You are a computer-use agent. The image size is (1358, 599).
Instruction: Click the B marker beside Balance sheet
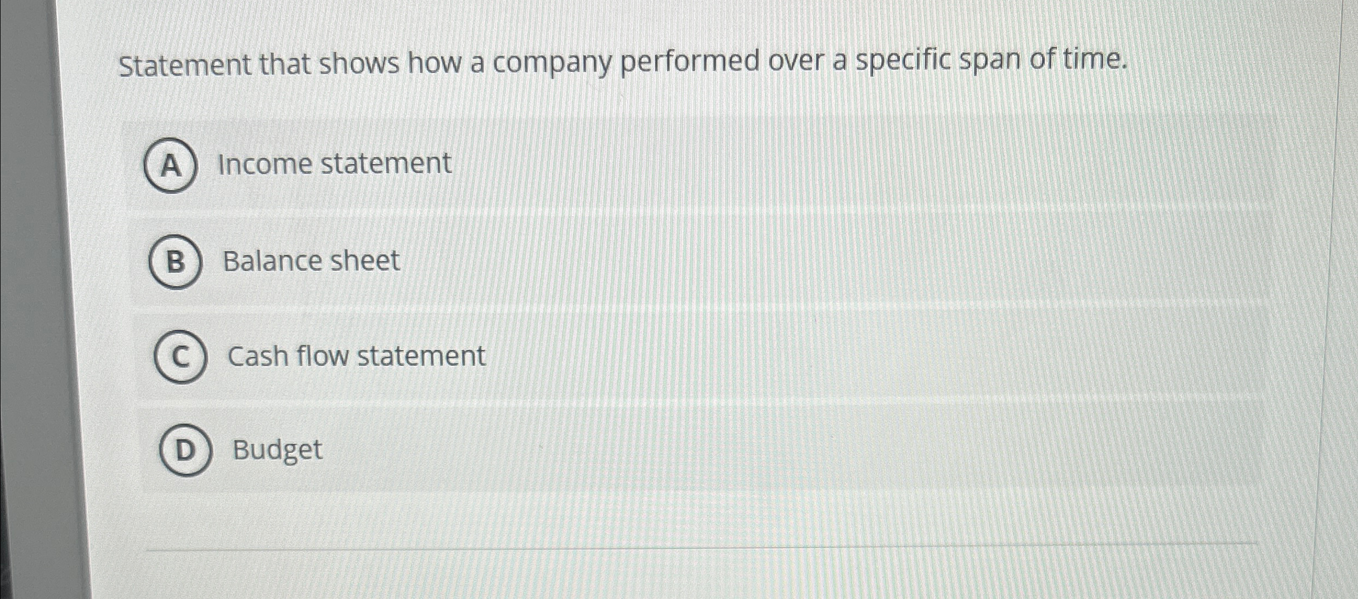click(177, 262)
